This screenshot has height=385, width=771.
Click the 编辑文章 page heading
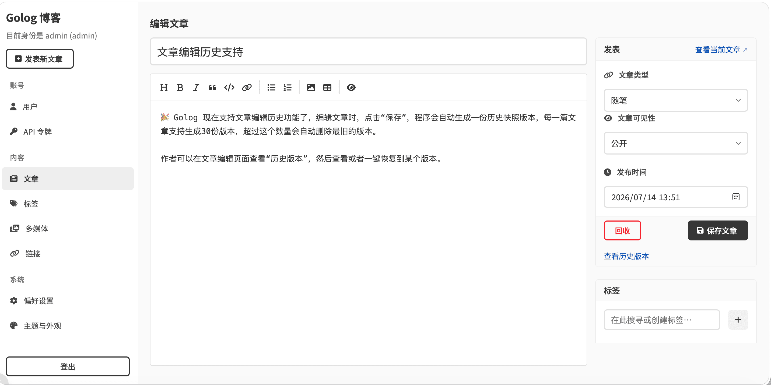pyautogui.click(x=169, y=23)
